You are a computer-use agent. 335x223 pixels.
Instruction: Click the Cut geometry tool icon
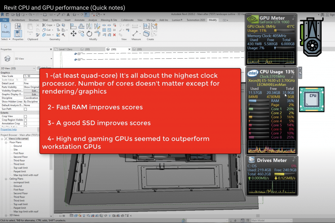(x=44, y=30)
